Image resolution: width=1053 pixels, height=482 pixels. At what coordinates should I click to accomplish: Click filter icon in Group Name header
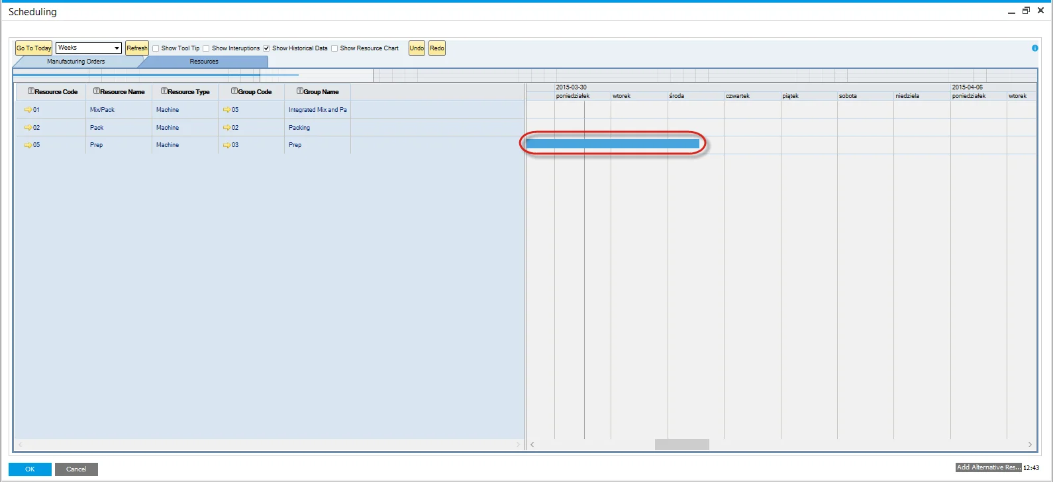300,91
